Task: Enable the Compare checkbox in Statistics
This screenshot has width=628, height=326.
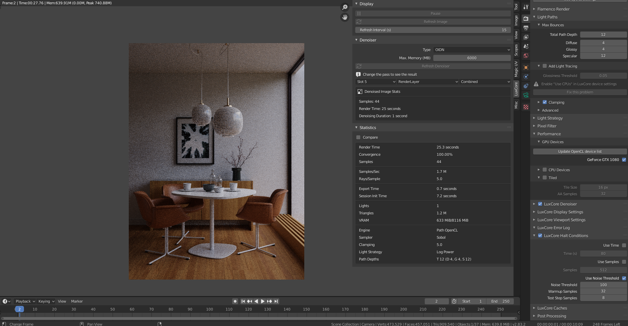Action: [x=358, y=137]
